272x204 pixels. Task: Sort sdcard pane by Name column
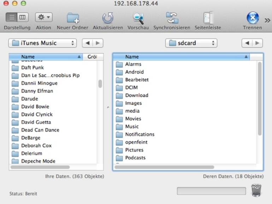181,57
